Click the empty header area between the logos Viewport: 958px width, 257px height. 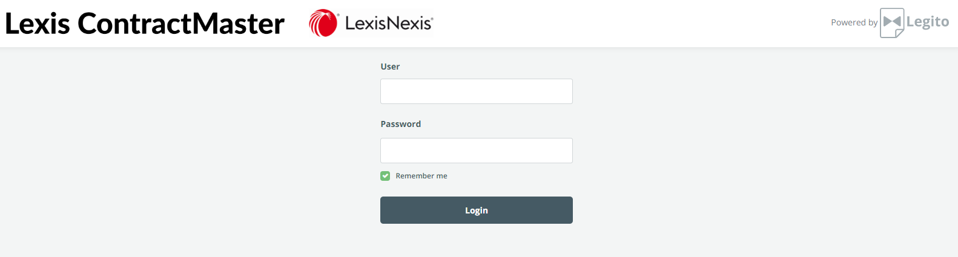click(x=630, y=23)
